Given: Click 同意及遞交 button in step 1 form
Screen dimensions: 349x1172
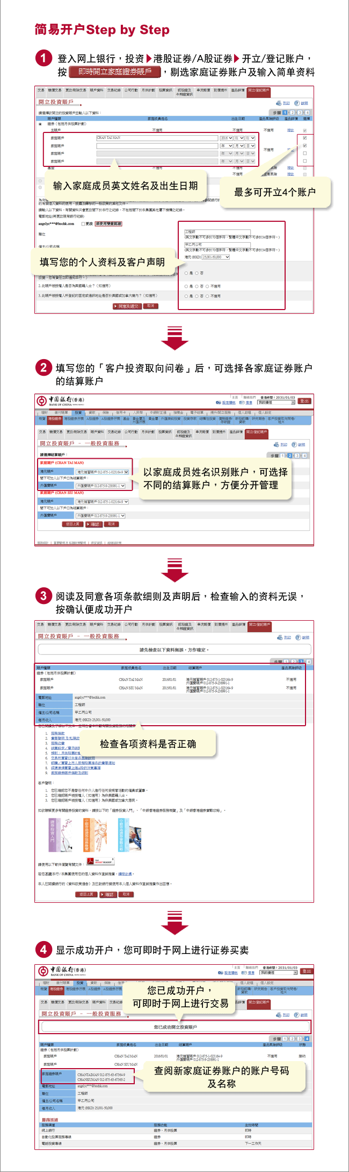Looking at the screenshot, I should [127, 306].
